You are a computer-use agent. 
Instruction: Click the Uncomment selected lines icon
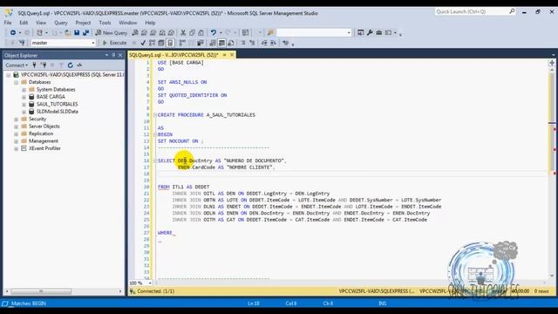tap(252, 43)
